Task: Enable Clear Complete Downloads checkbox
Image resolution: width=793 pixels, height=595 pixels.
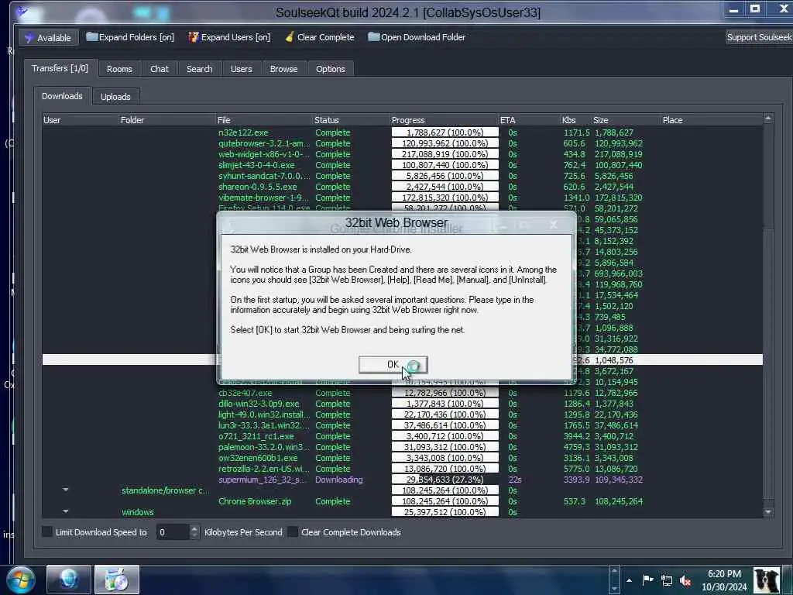Action: click(293, 531)
